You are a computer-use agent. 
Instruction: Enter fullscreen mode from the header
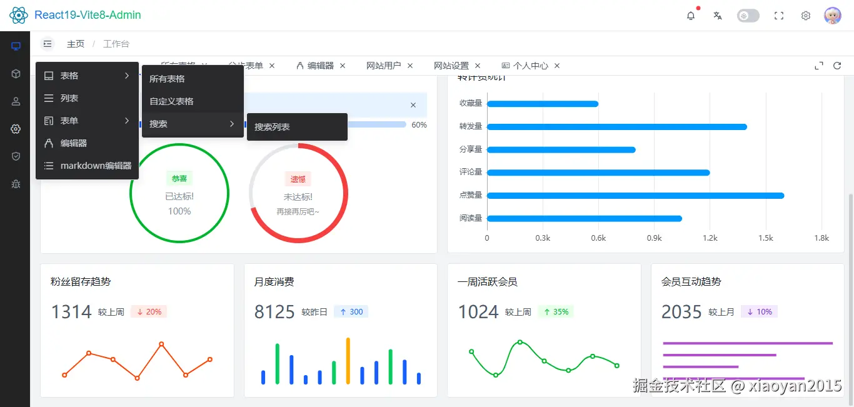pos(779,16)
